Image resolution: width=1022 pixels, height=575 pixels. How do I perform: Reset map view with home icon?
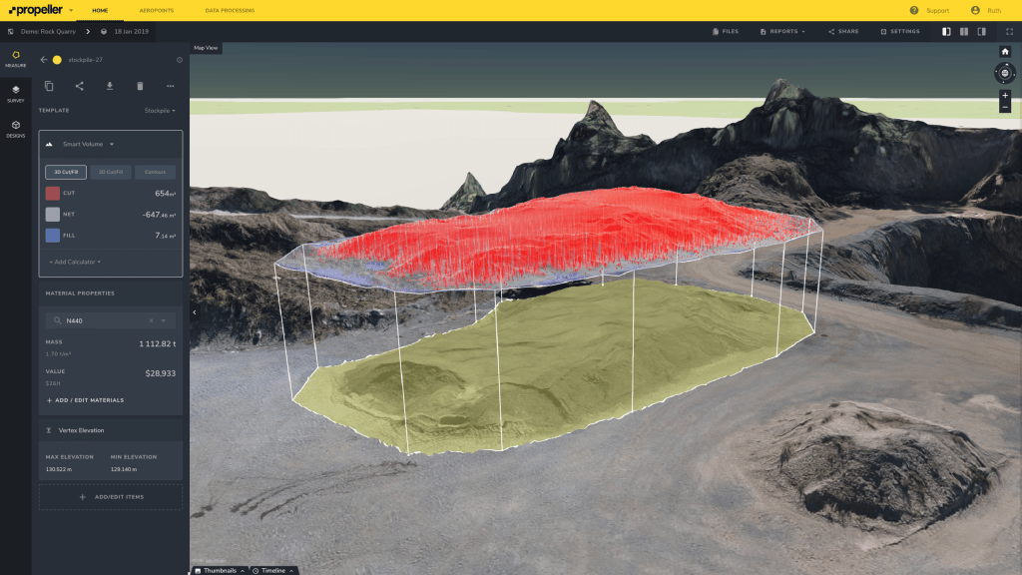1004,52
